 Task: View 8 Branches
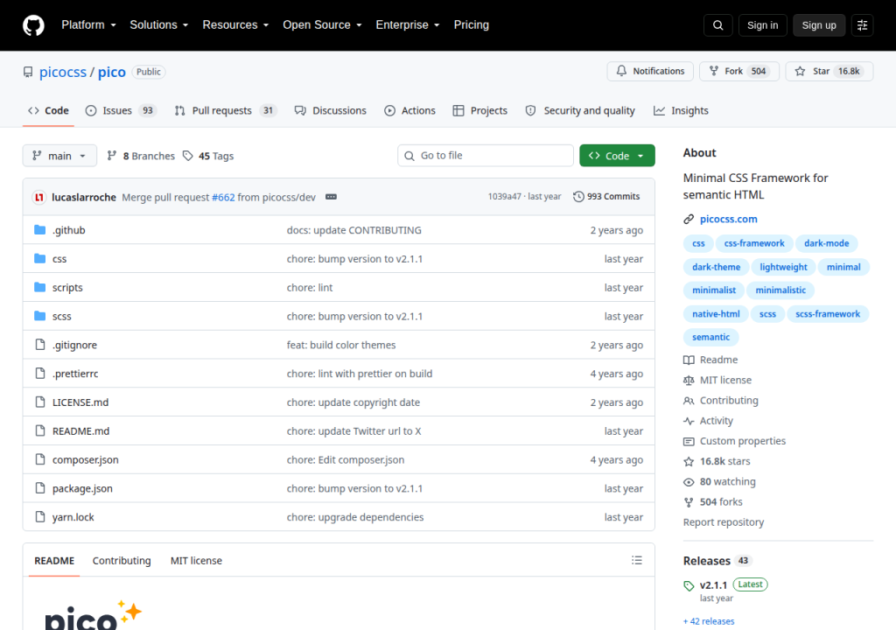(x=141, y=156)
